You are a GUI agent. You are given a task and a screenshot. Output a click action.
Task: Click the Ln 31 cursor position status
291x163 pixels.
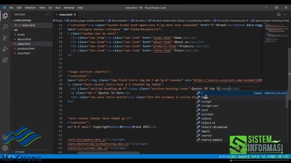[227, 157]
